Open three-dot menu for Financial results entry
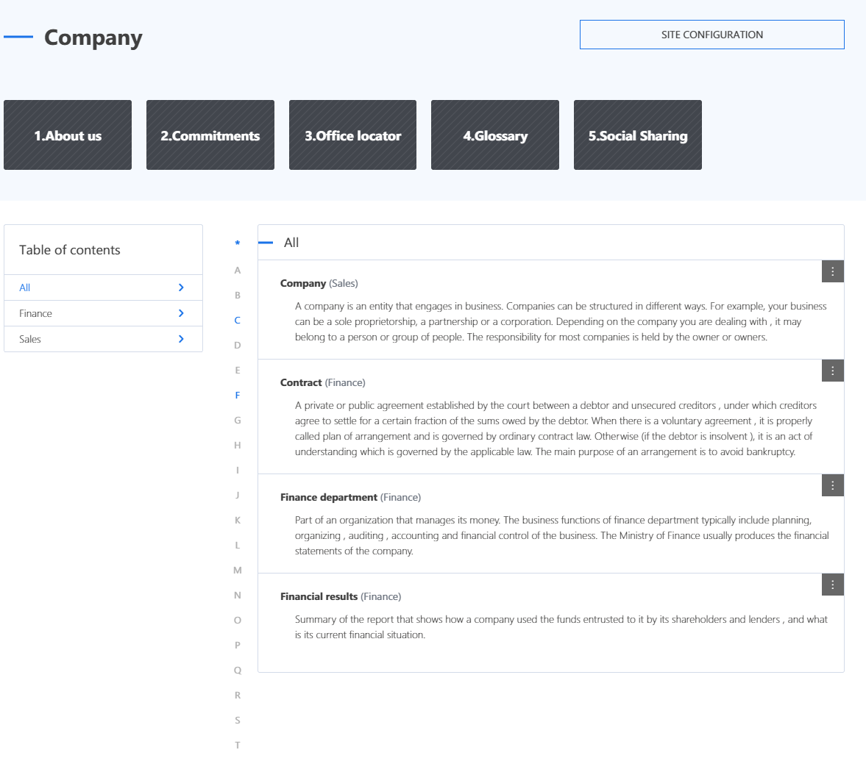866x761 pixels. click(832, 585)
